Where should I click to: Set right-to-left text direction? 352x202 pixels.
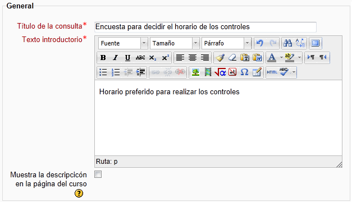click(x=323, y=57)
